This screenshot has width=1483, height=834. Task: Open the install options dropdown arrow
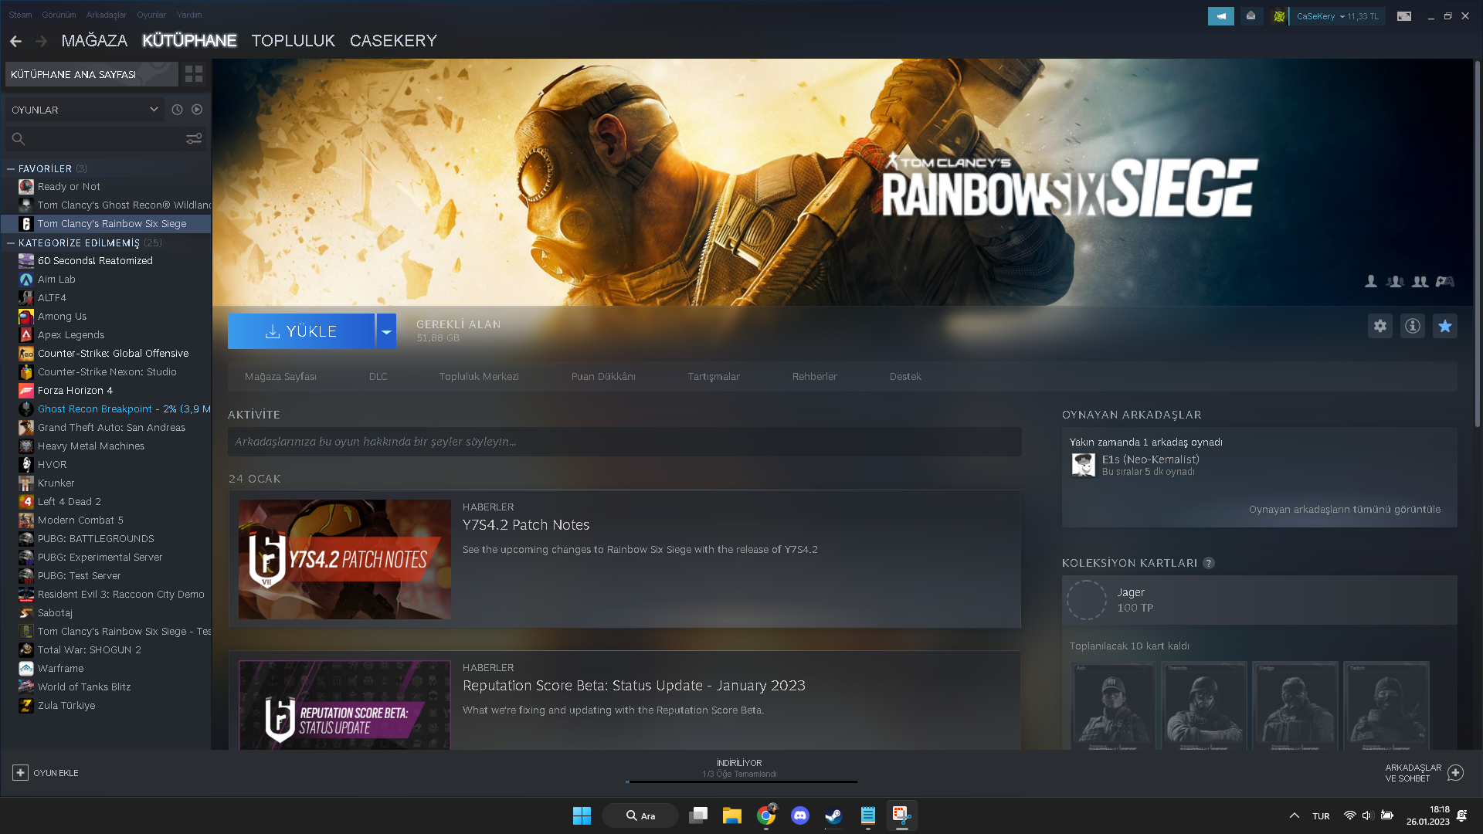(x=386, y=331)
